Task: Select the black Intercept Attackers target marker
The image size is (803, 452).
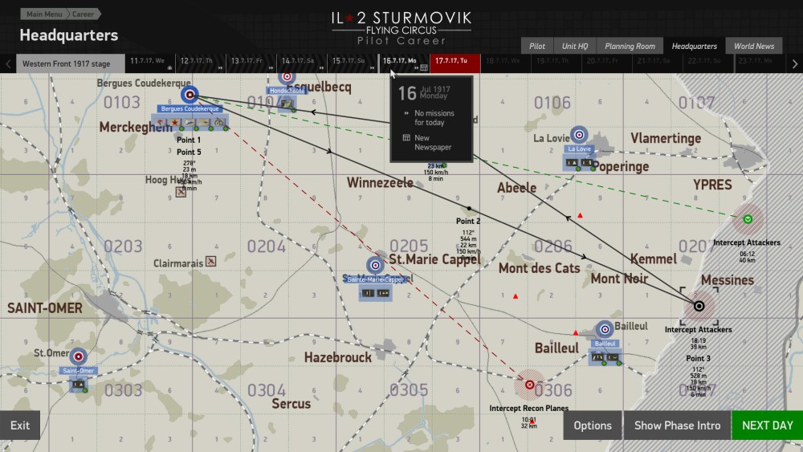Action: coord(699,306)
